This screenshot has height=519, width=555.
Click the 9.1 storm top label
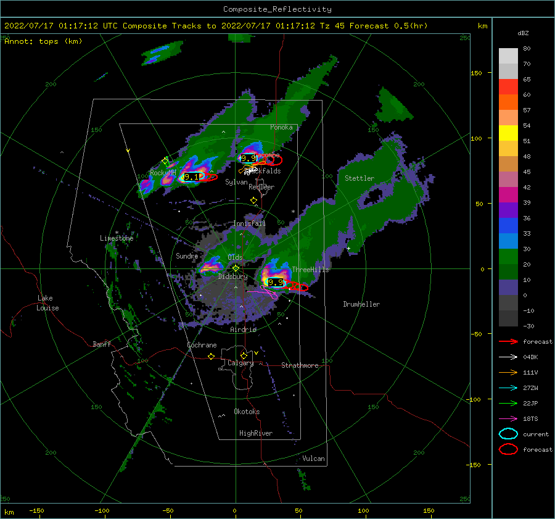[x=192, y=176]
